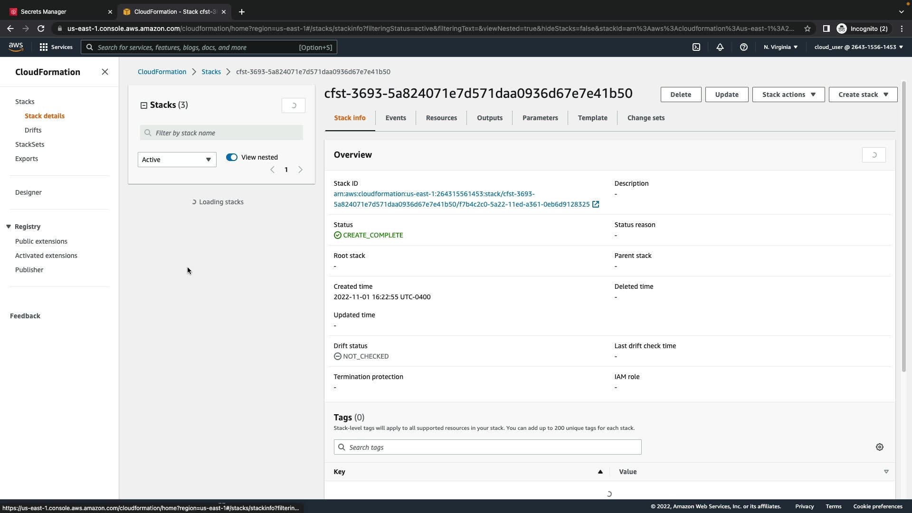Open the Active status filter dropdown

[x=177, y=160]
